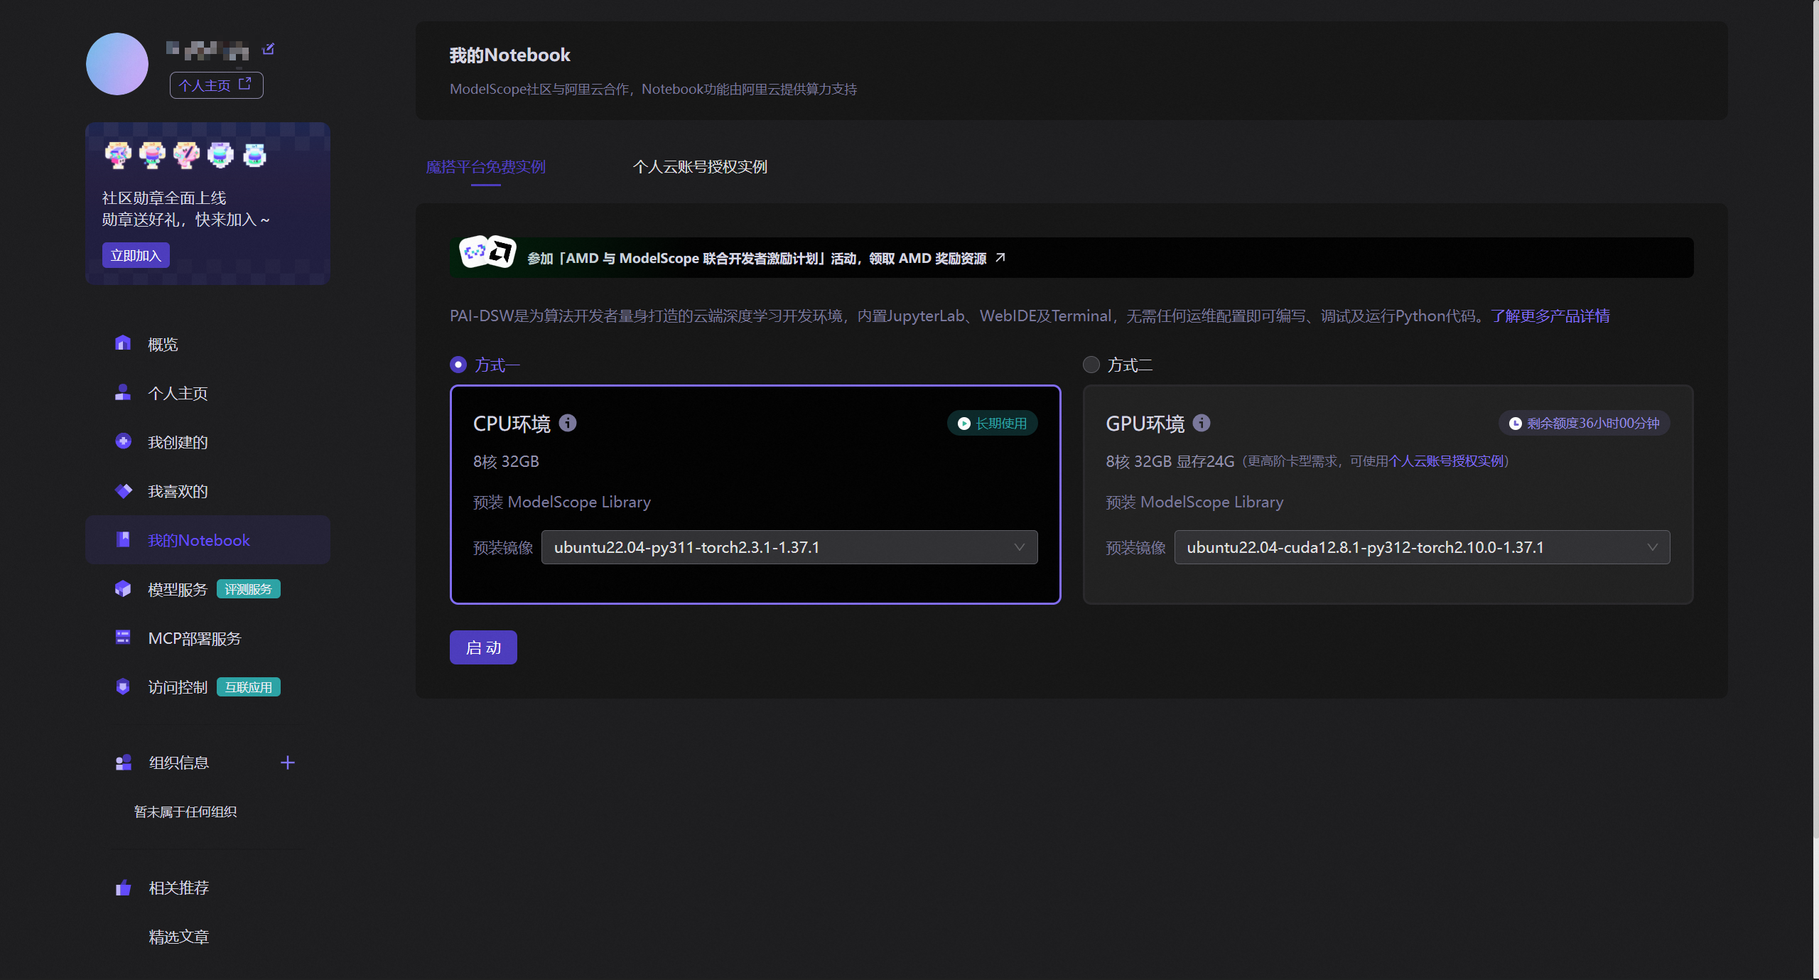Switch to the 个人云账号授权实例 tab

[x=700, y=167]
